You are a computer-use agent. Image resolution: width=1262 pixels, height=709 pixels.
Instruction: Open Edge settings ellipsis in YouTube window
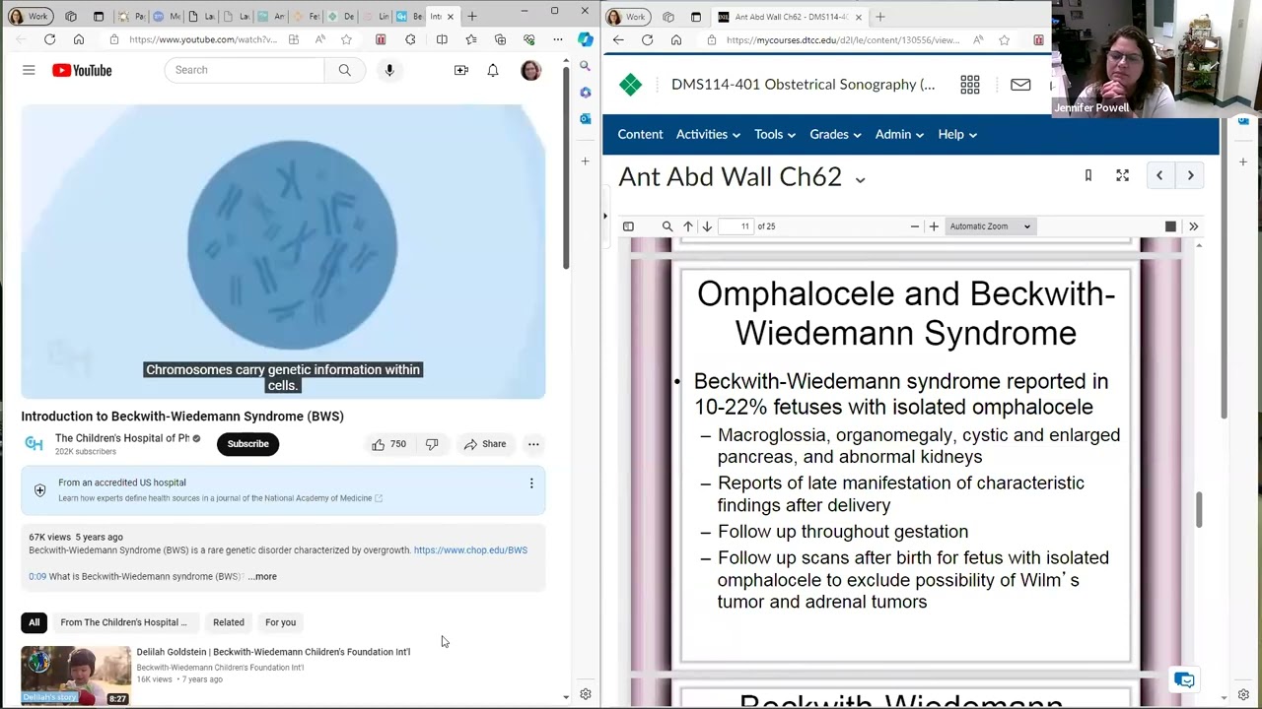(x=558, y=39)
